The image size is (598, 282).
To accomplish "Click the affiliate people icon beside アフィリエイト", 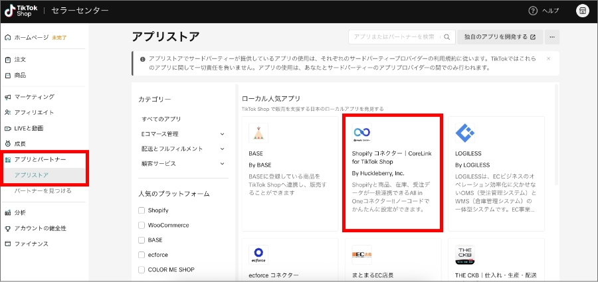I will click(7, 112).
